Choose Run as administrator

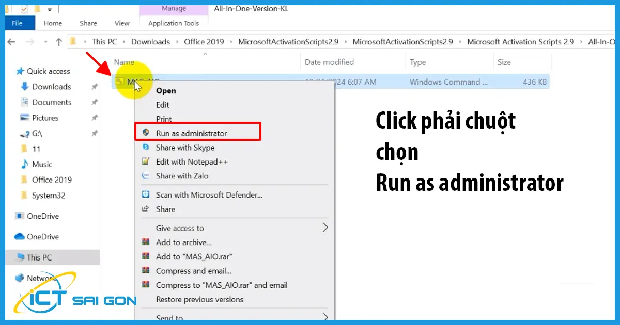[x=192, y=133]
